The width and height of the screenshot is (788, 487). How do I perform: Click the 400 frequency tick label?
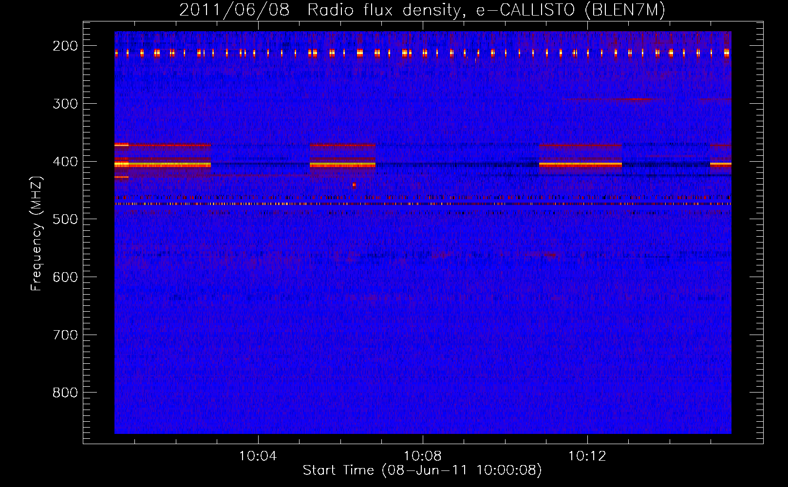tap(65, 162)
